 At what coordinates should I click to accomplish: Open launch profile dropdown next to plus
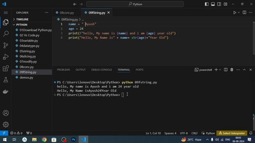[220, 70]
